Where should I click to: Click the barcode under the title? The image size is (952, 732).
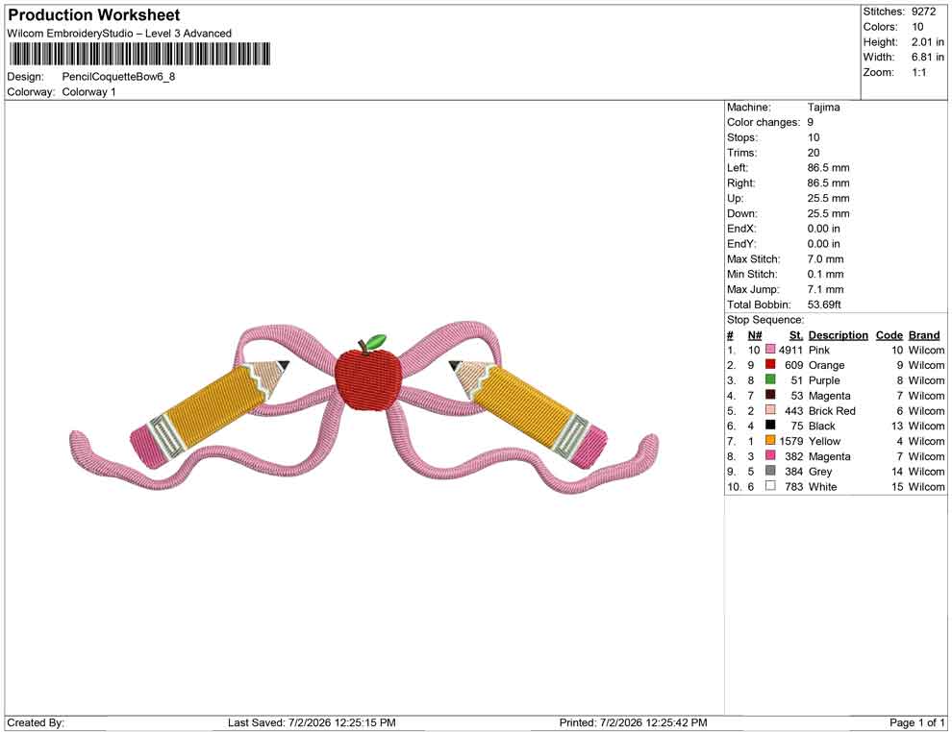(x=139, y=54)
